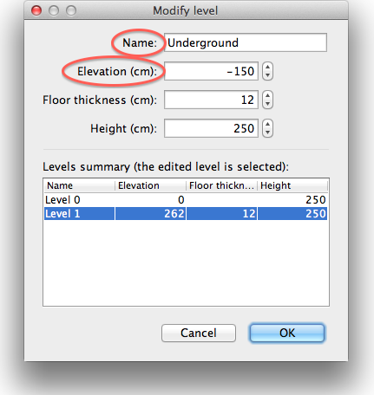Decrease Floor thickness with the down arrow
This screenshot has height=395, width=374.
click(x=267, y=104)
